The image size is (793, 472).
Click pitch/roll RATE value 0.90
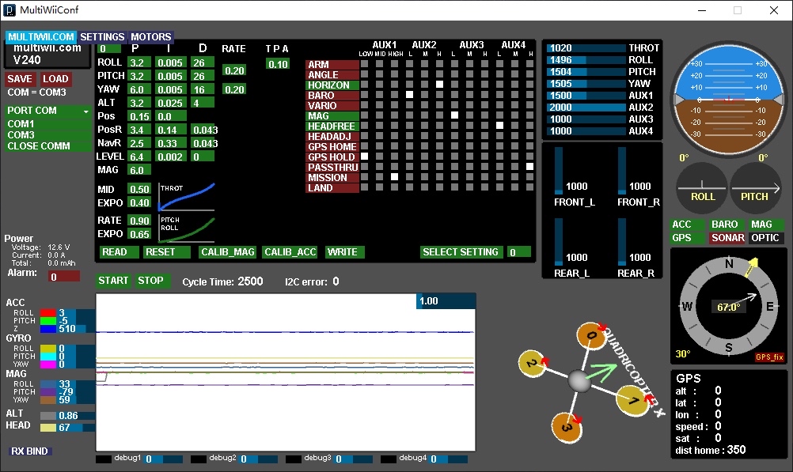pyautogui.click(x=139, y=221)
